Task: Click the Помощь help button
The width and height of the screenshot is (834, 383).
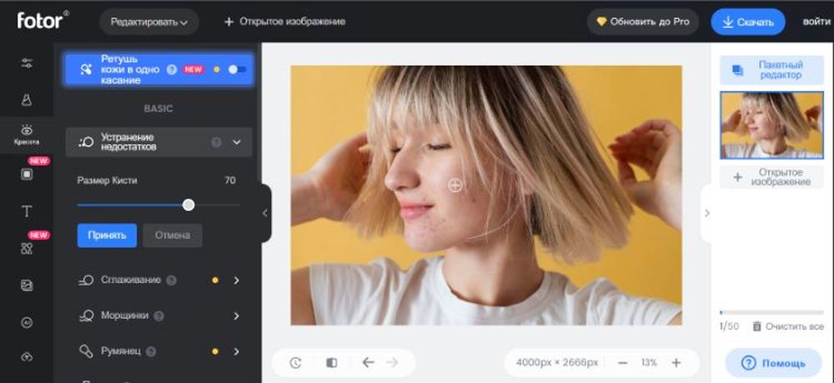Action: [x=773, y=363]
